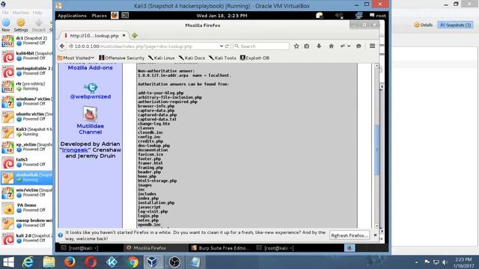Open the YouTube icon above Mutillidae Channel
This screenshot has width=479, height=269.
90,114
